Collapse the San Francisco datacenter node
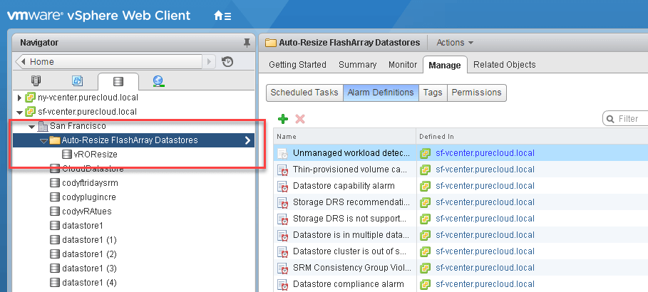 [x=32, y=126]
